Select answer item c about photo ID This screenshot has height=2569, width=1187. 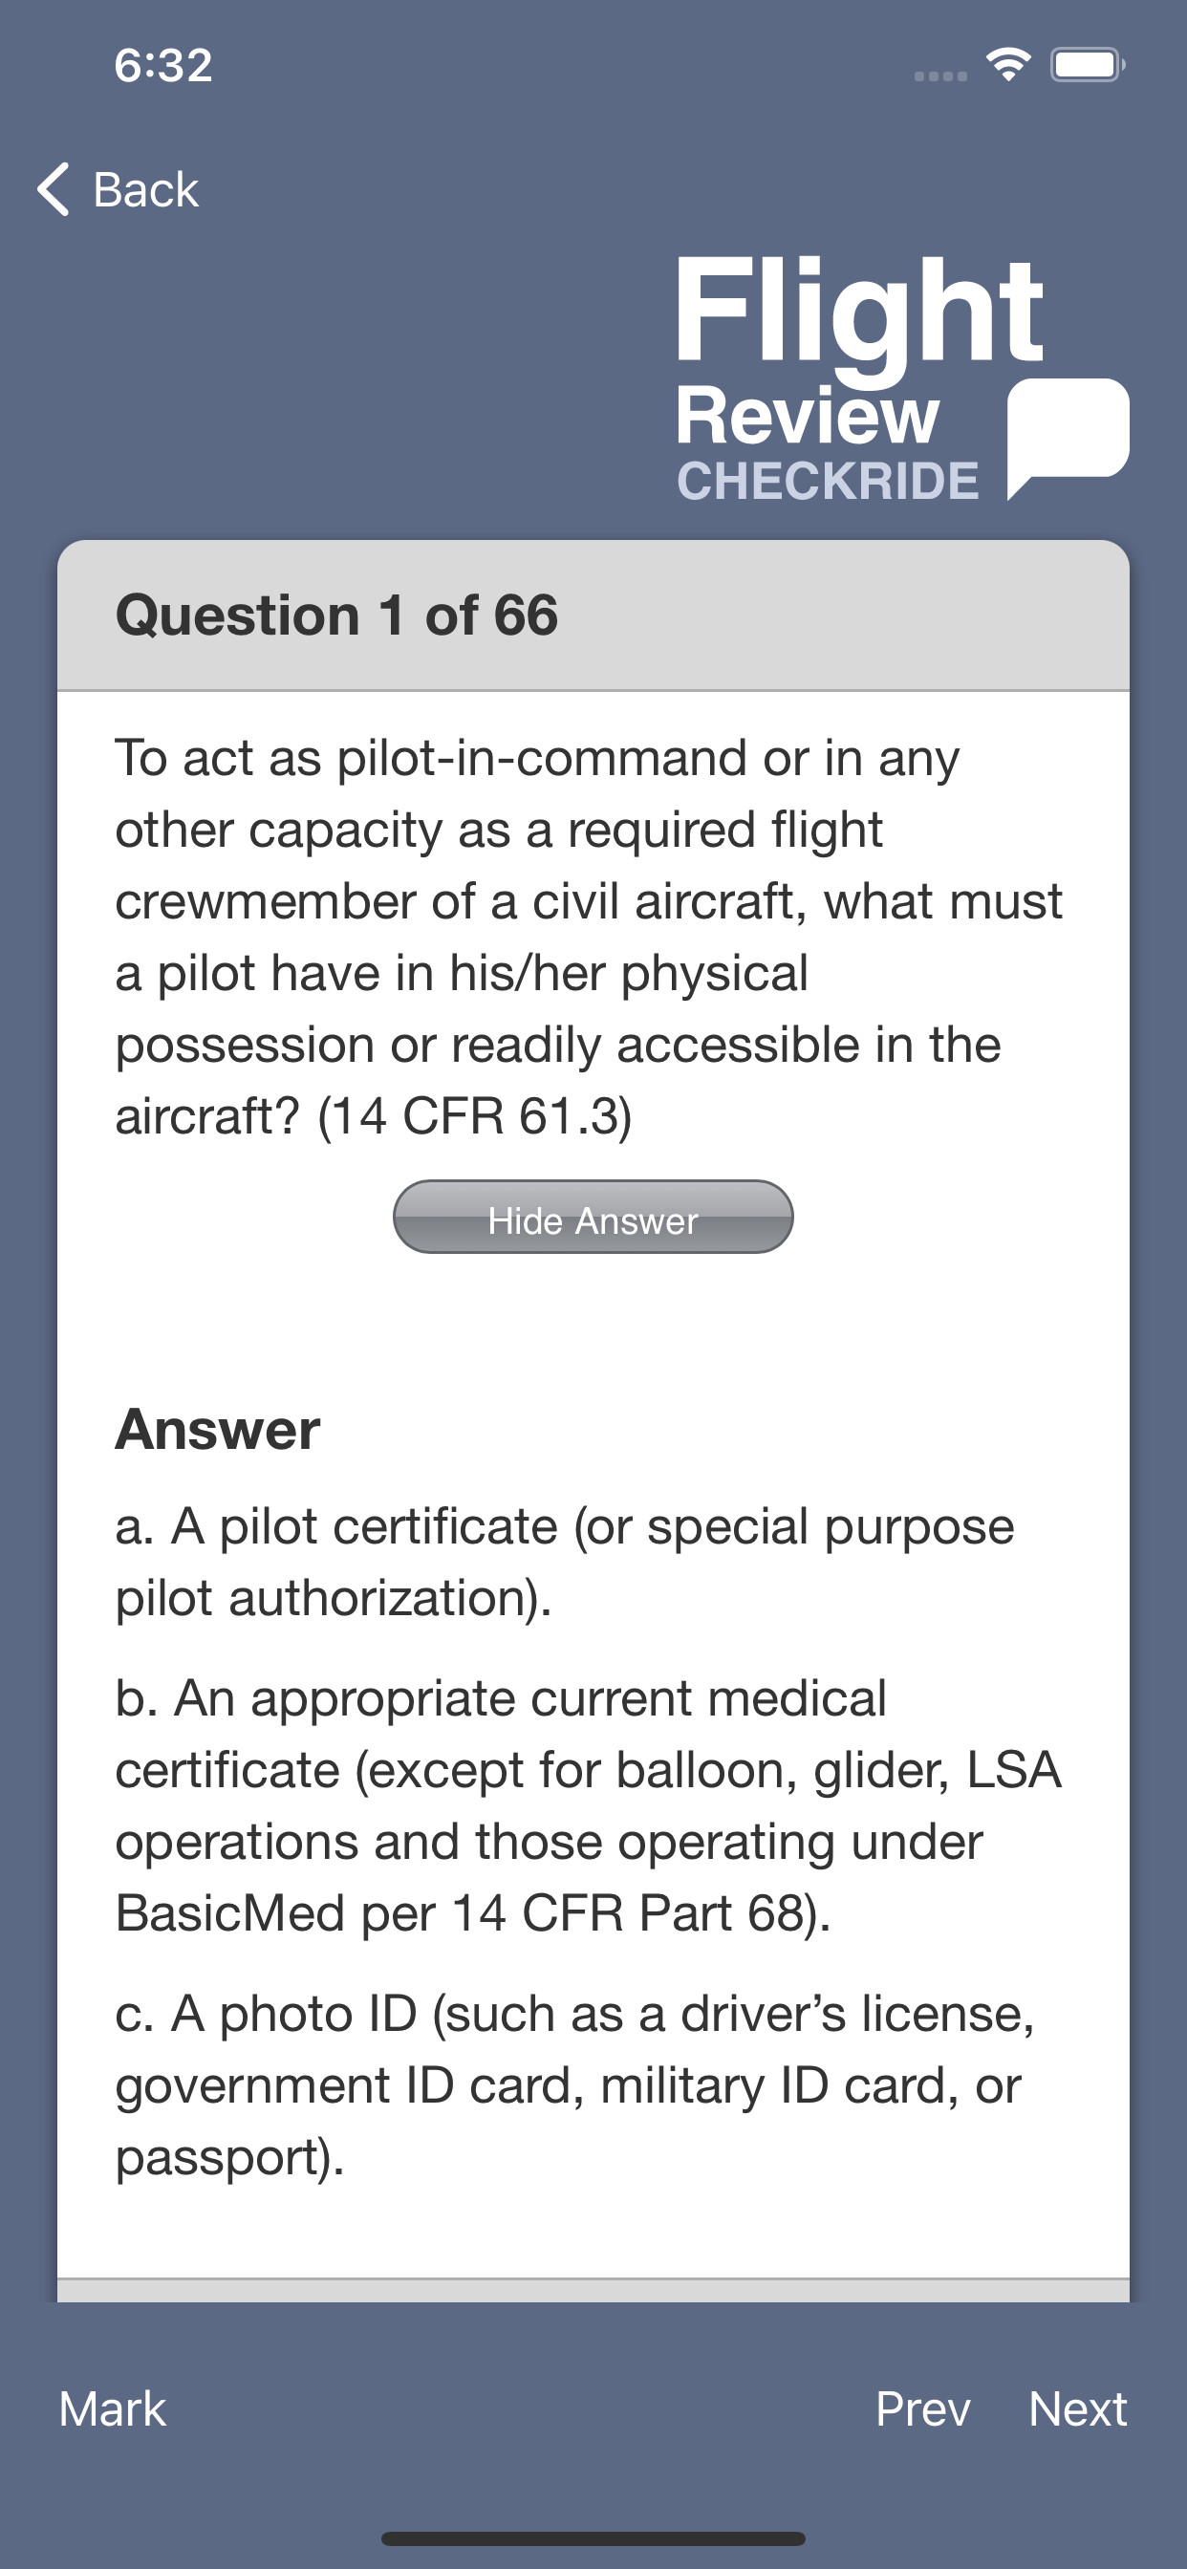point(574,2085)
